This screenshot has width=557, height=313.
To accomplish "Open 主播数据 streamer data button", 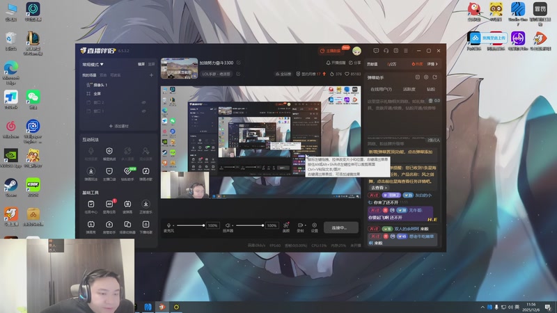I will point(330,51).
